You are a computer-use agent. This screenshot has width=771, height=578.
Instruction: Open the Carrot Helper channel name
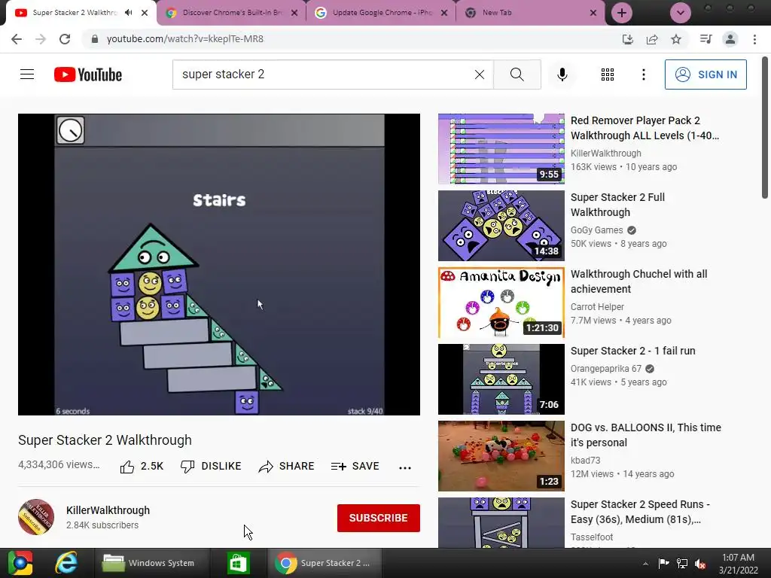[597, 307]
